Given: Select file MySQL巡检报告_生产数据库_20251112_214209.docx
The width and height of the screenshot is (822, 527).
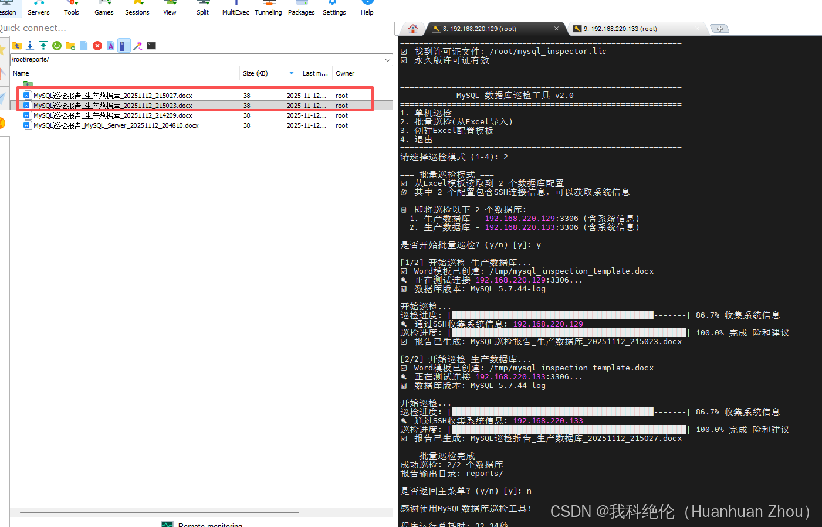Looking at the screenshot, I should click(x=113, y=115).
